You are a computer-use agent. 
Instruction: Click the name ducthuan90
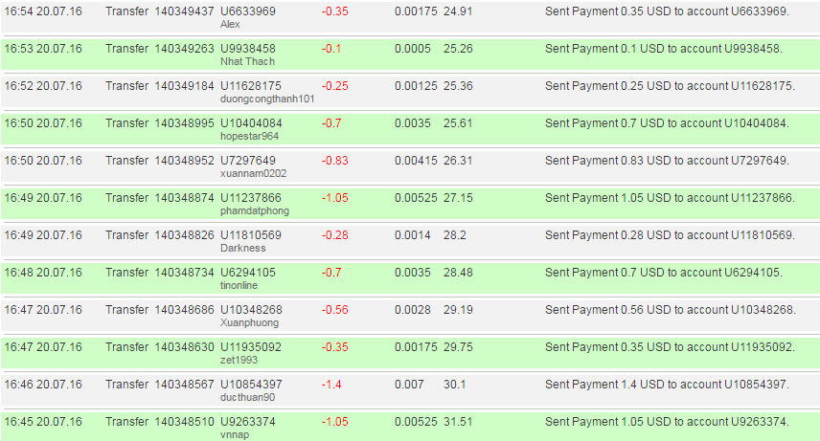[x=247, y=398]
